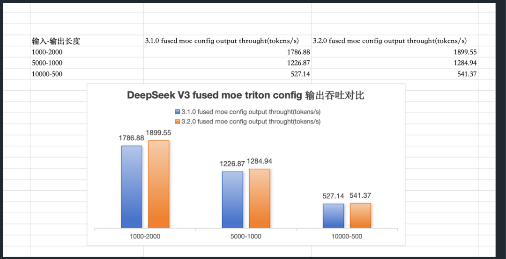The height and width of the screenshot is (259, 506).
Task: Select the table cell with value 1226.87
Action: click(228, 63)
